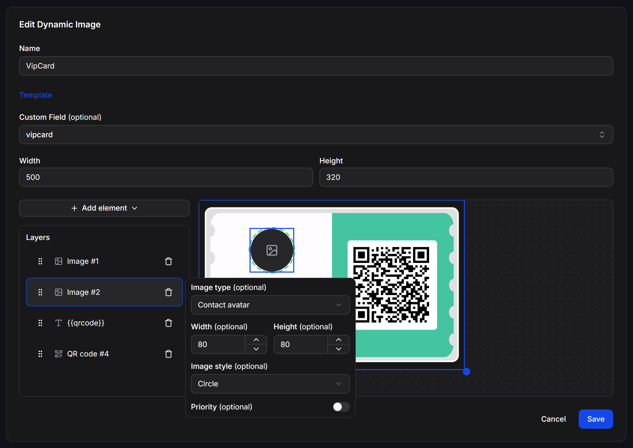
Task: Grab the drag handle of Image #2
Action: [x=40, y=292]
